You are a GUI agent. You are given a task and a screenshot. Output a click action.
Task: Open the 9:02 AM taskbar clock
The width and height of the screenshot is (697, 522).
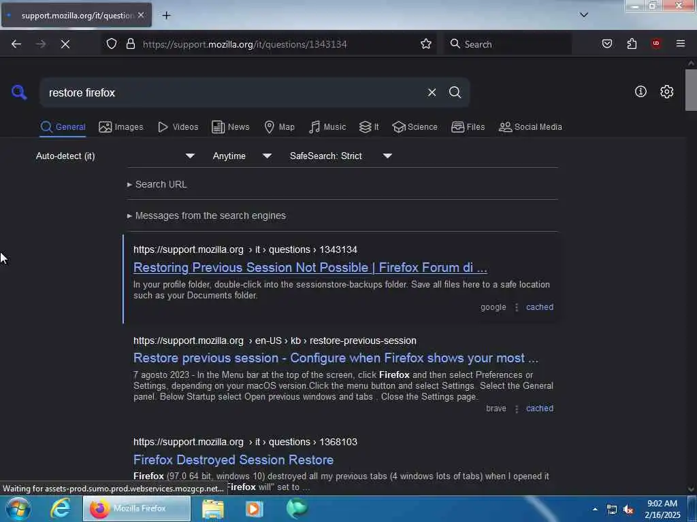[x=662, y=509]
